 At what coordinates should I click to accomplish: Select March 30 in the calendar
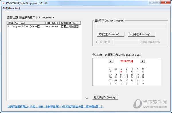[127, 81]
